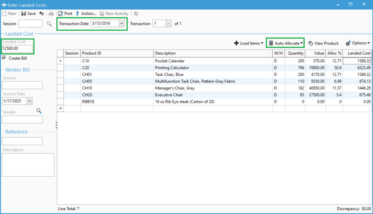Save the landed cost entry
This screenshot has height=214, width=373.
click(28, 14)
